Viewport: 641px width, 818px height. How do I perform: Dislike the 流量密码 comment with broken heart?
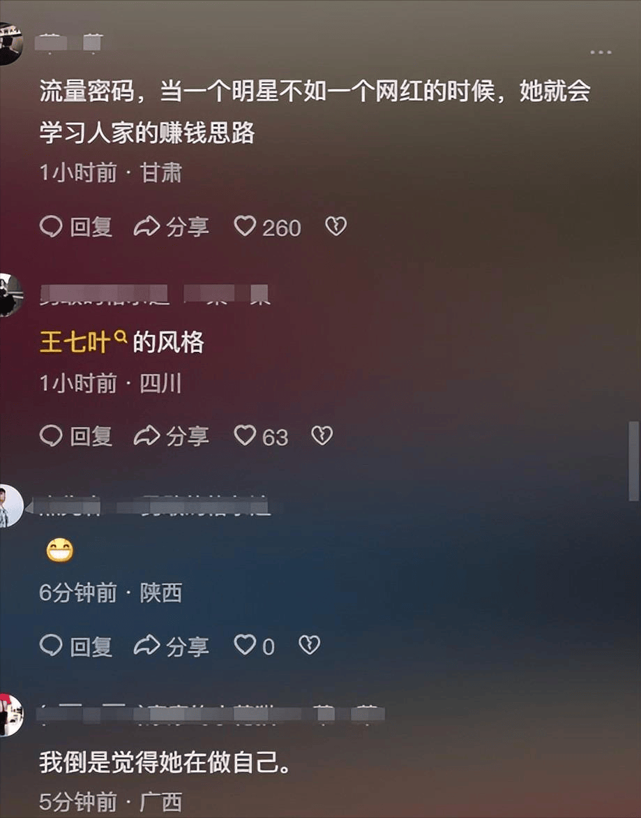[335, 226]
